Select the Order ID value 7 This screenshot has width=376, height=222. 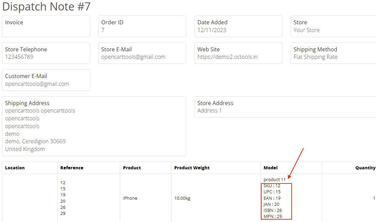pos(103,30)
